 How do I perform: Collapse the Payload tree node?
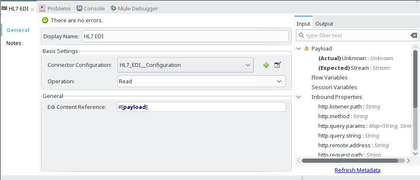click(x=299, y=48)
